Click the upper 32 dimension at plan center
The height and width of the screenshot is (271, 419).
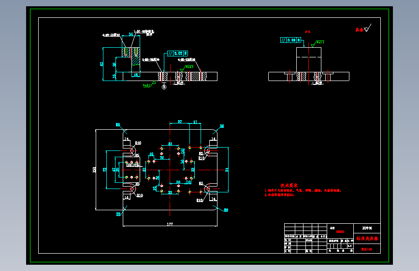click(x=170, y=144)
